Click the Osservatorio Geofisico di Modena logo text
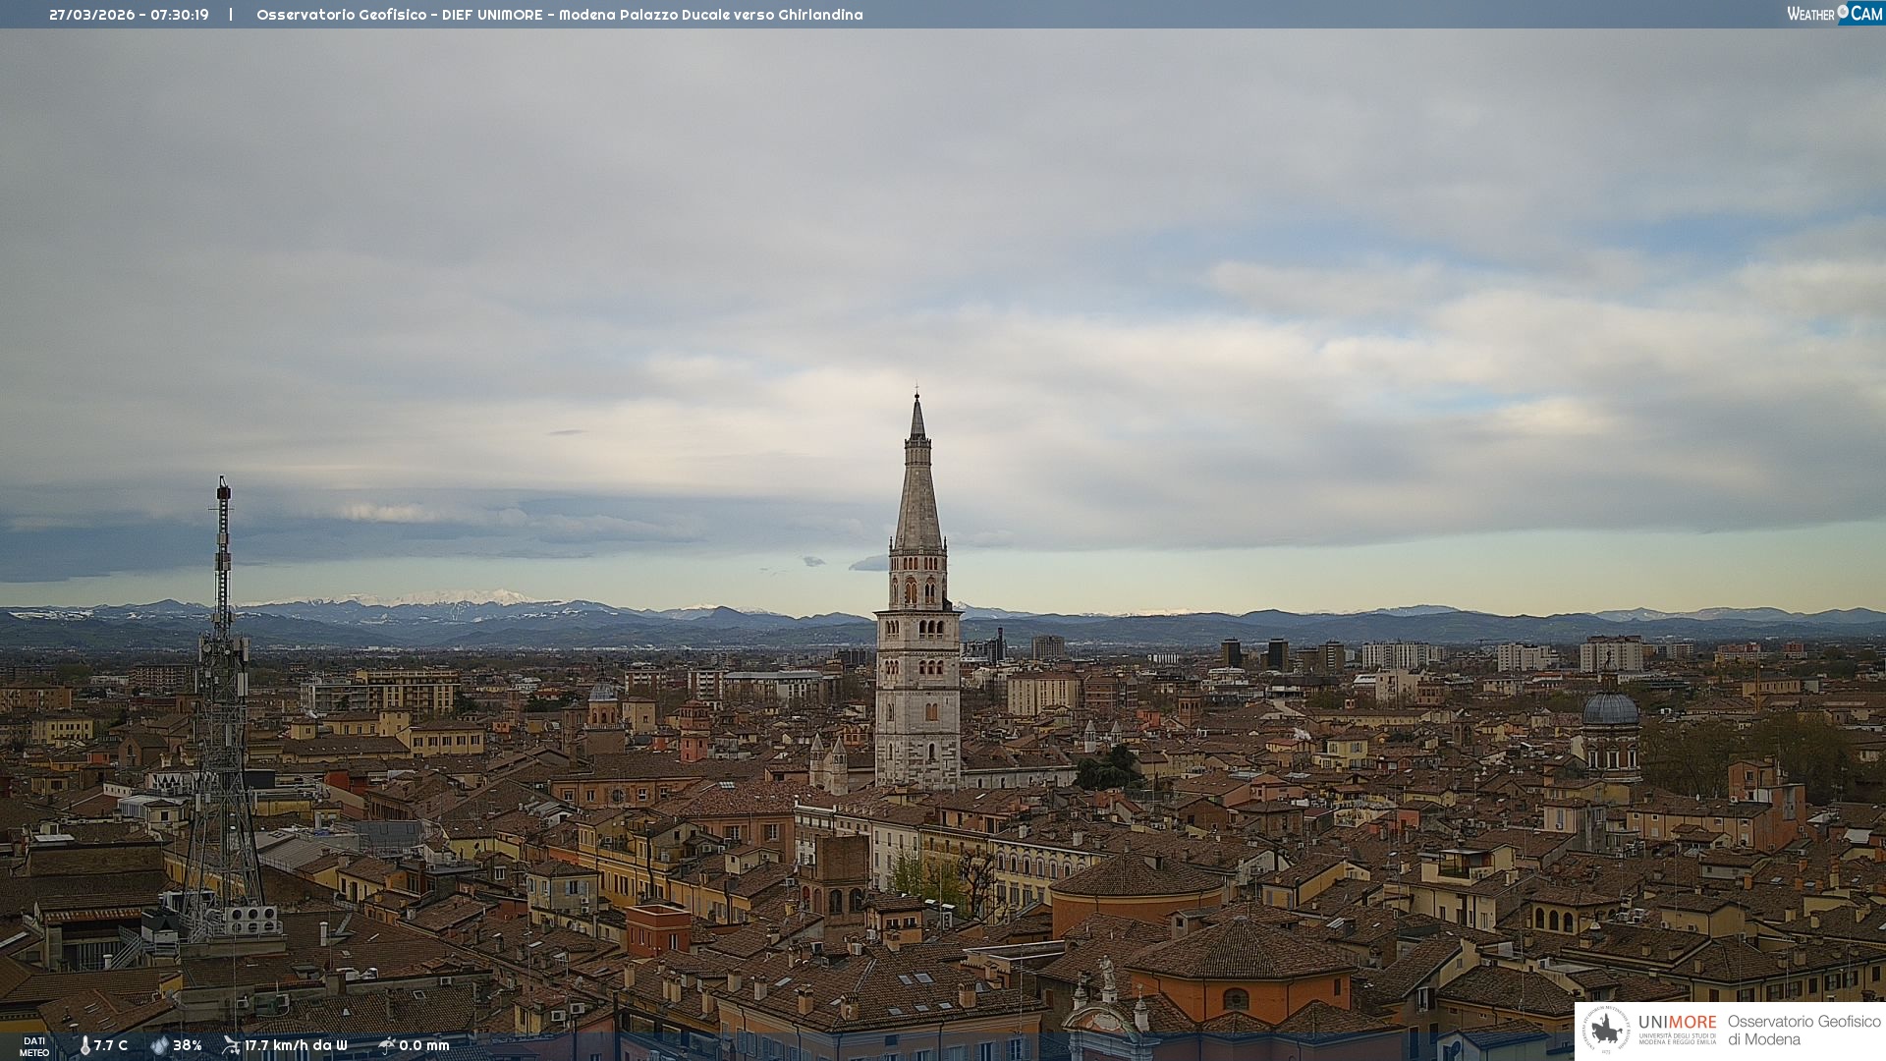This screenshot has width=1886, height=1061. [1803, 1030]
